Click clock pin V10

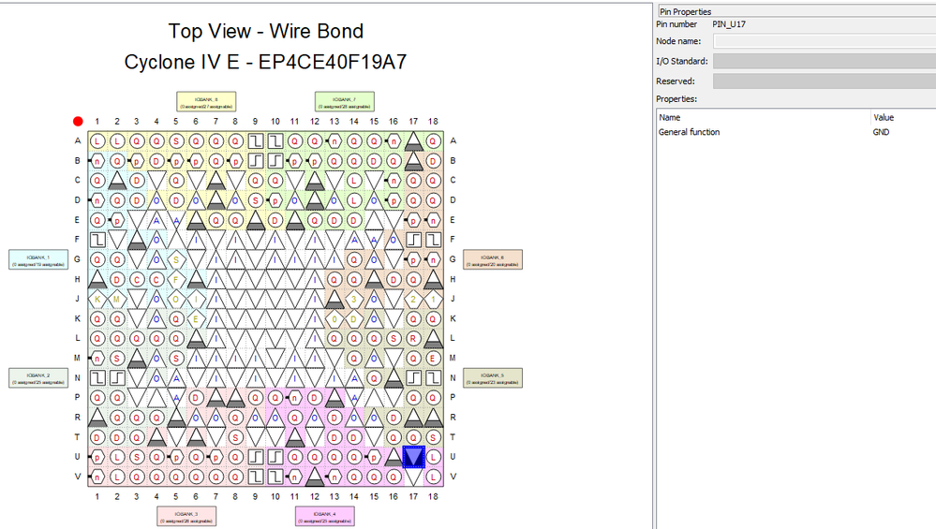pyautogui.click(x=275, y=477)
